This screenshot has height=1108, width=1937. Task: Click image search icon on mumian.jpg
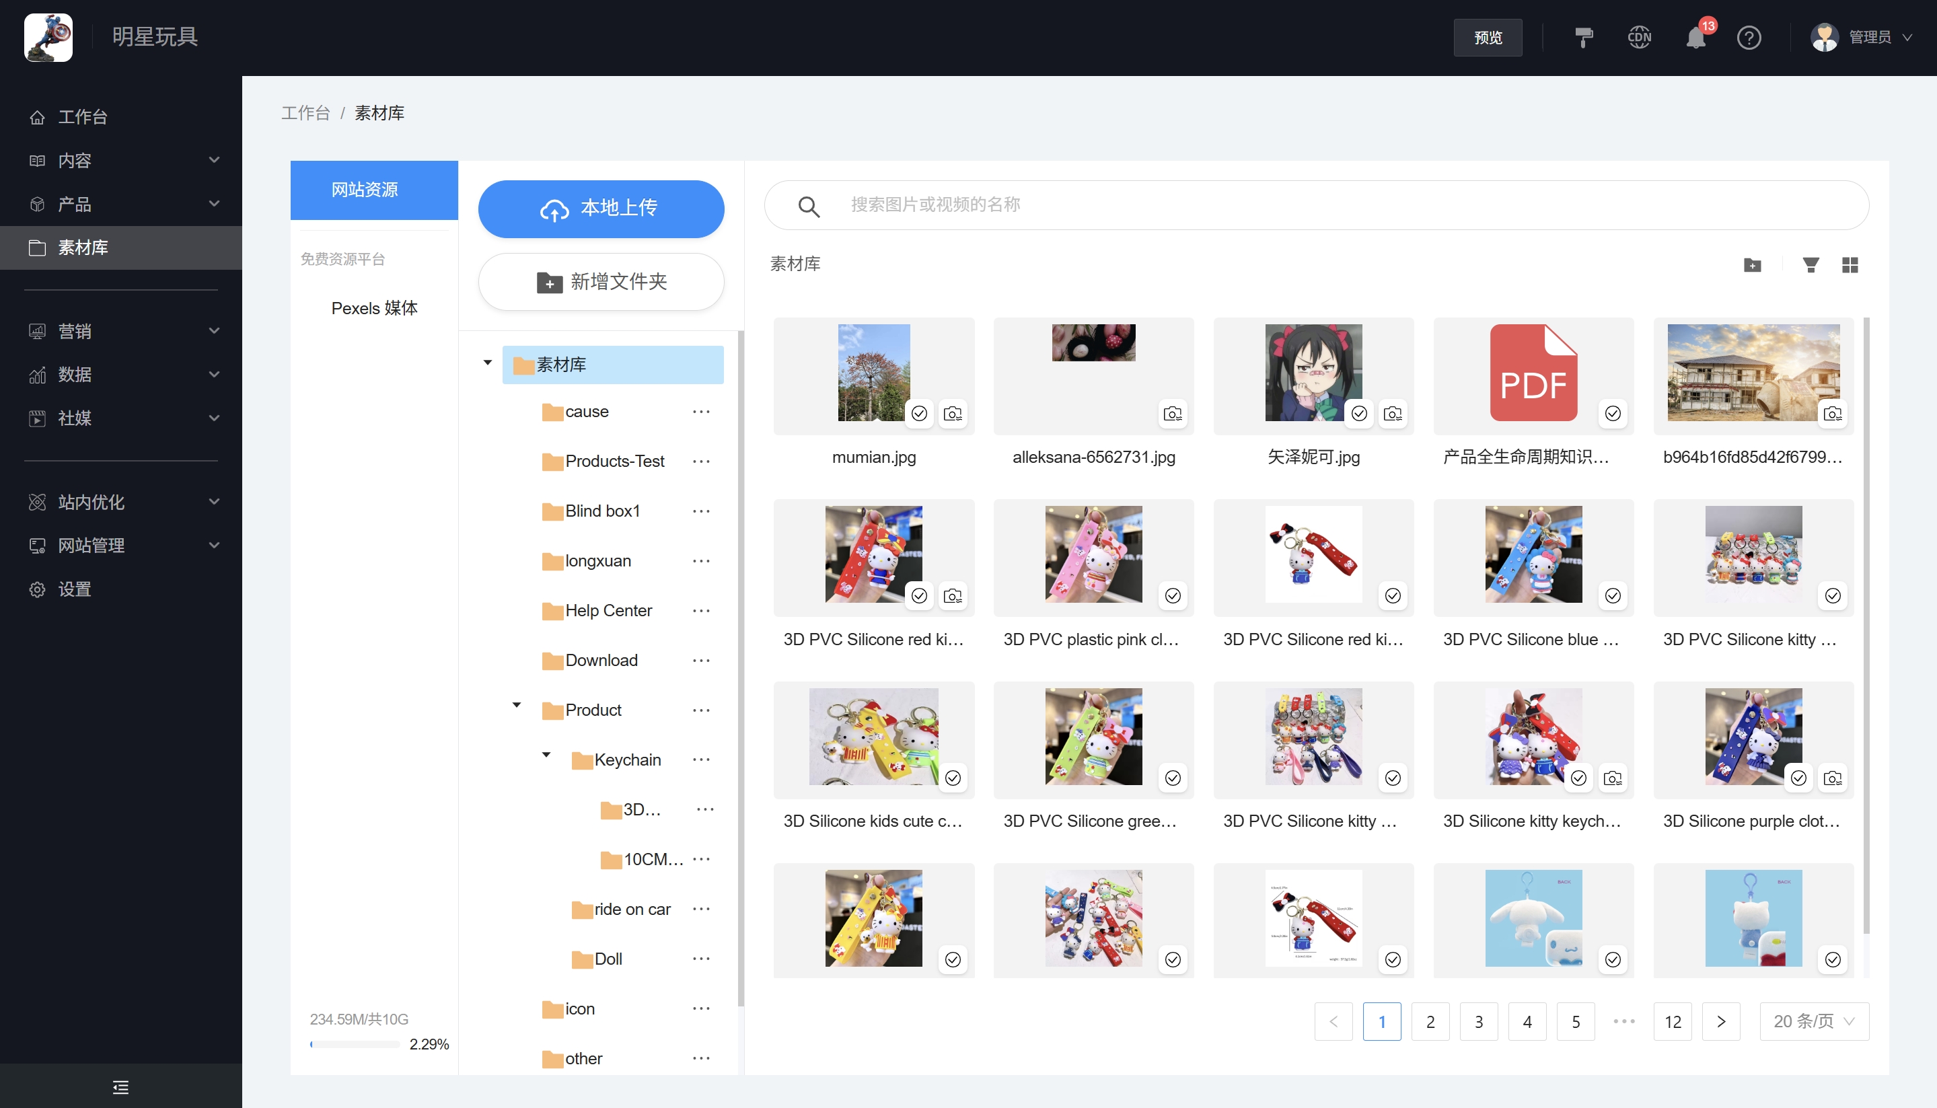(953, 413)
